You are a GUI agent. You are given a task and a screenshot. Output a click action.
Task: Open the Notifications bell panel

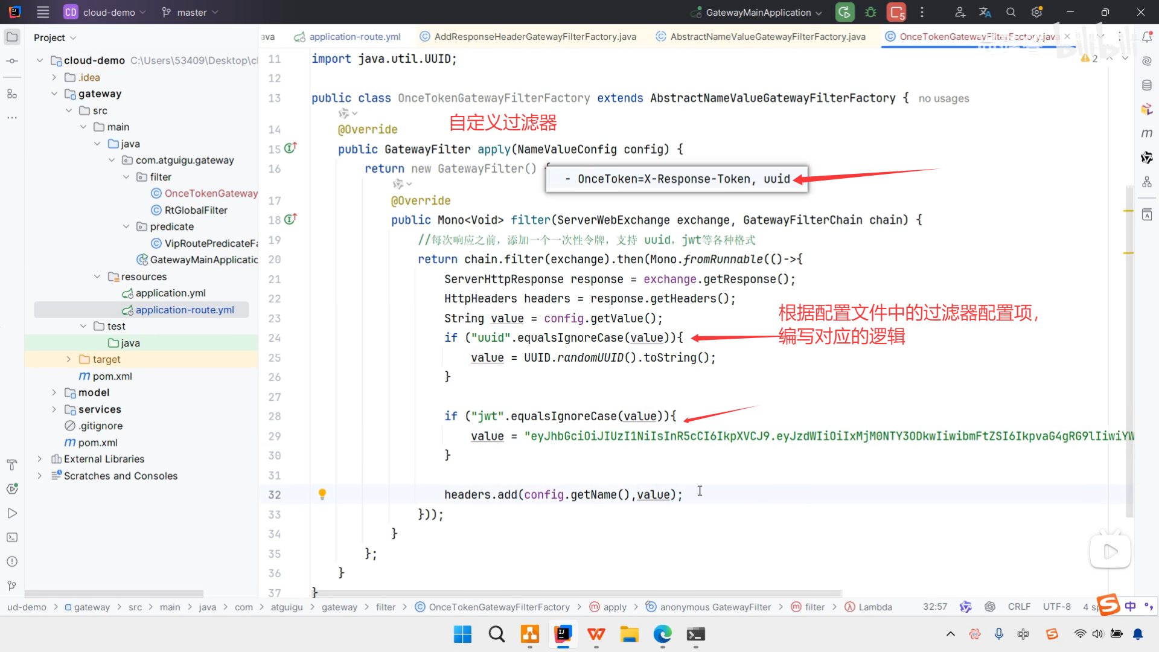[x=1147, y=37]
